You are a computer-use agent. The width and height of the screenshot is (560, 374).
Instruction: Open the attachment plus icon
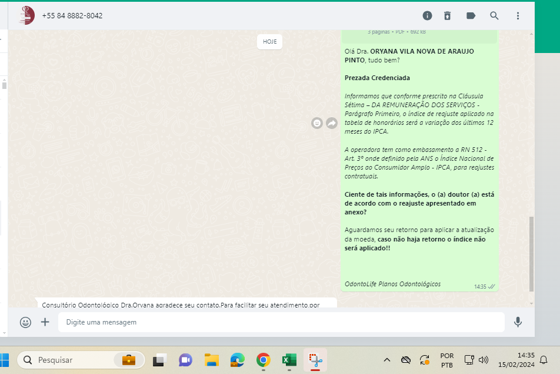45,322
